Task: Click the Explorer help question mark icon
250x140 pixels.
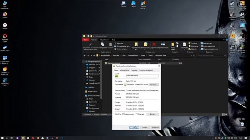Action: click(x=227, y=40)
